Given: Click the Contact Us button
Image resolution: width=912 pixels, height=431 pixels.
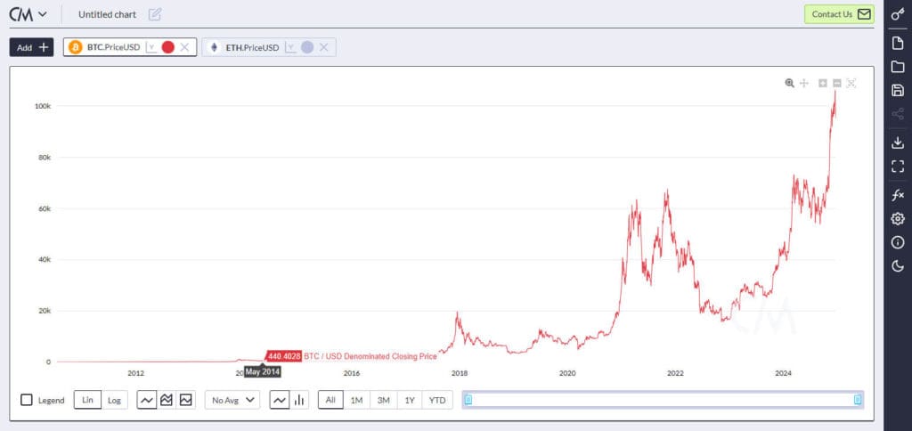Looking at the screenshot, I should 839,14.
